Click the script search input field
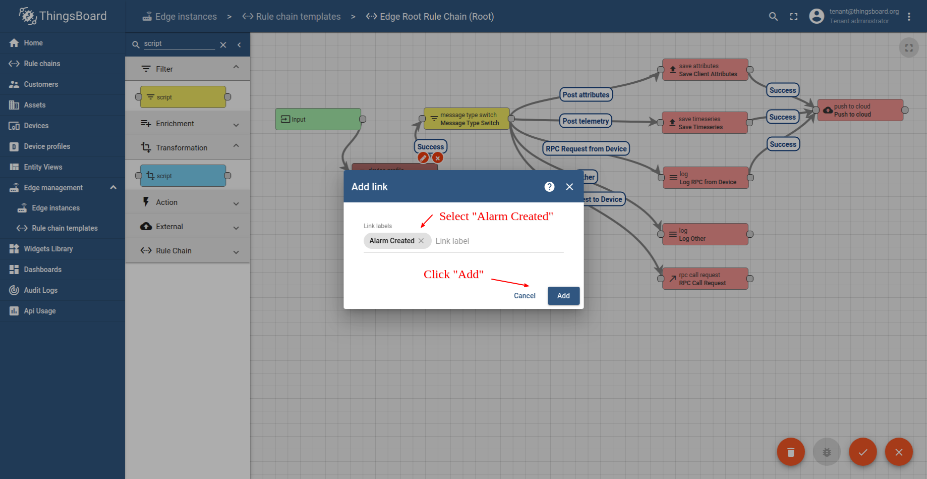The image size is (927, 479). [179, 44]
